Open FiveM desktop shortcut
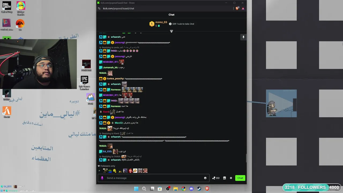343x193 pixels. coord(7,112)
